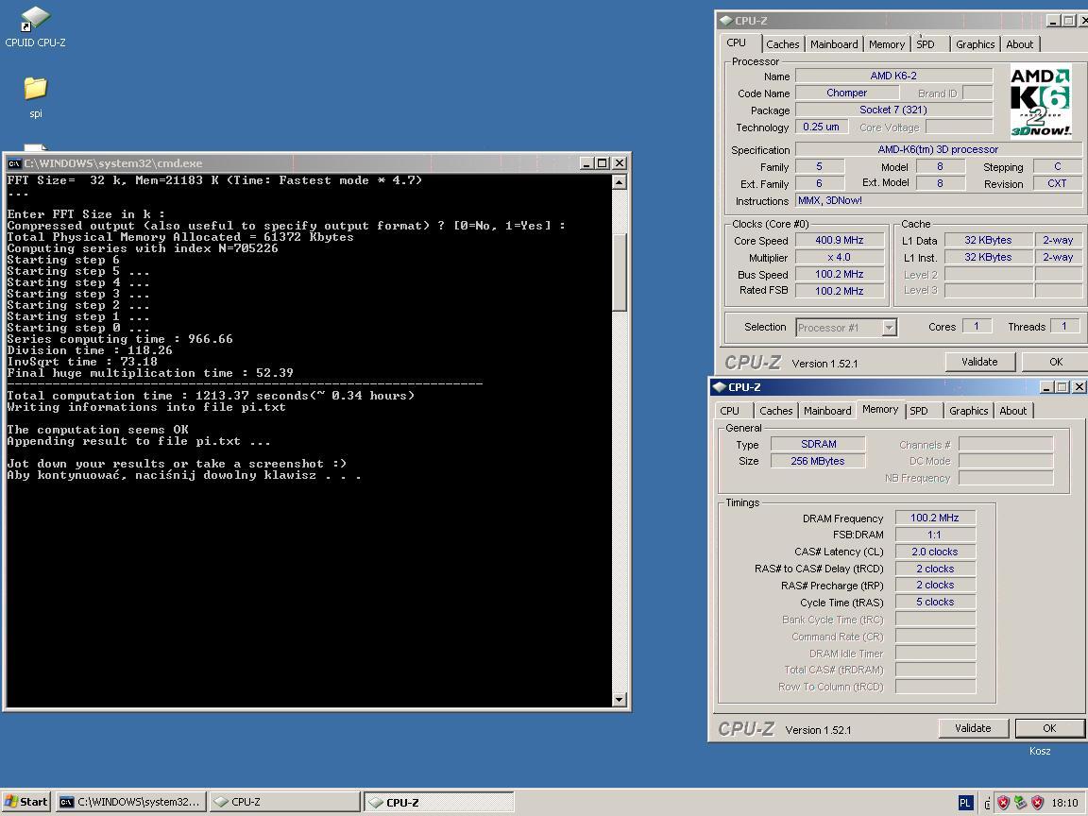Click OK in the Memory CPU-Z window
The image size is (1088, 816).
pyautogui.click(x=1049, y=728)
